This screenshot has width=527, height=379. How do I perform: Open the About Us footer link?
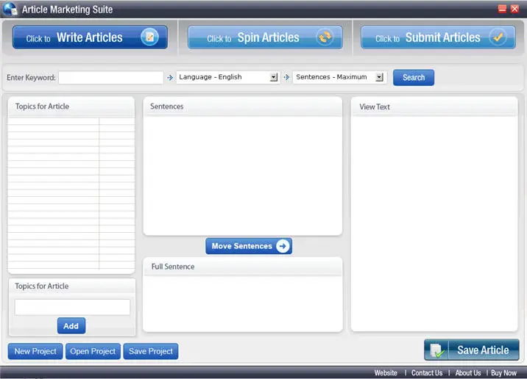point(468,372)
